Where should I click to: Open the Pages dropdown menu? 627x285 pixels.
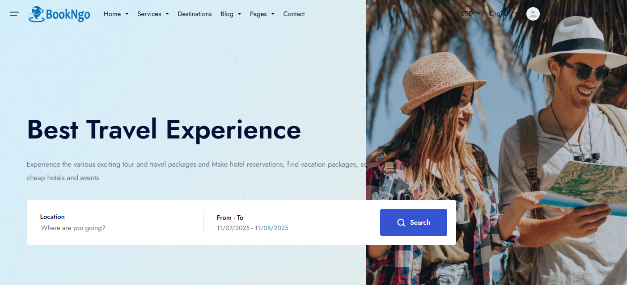[x=262, y=14]
